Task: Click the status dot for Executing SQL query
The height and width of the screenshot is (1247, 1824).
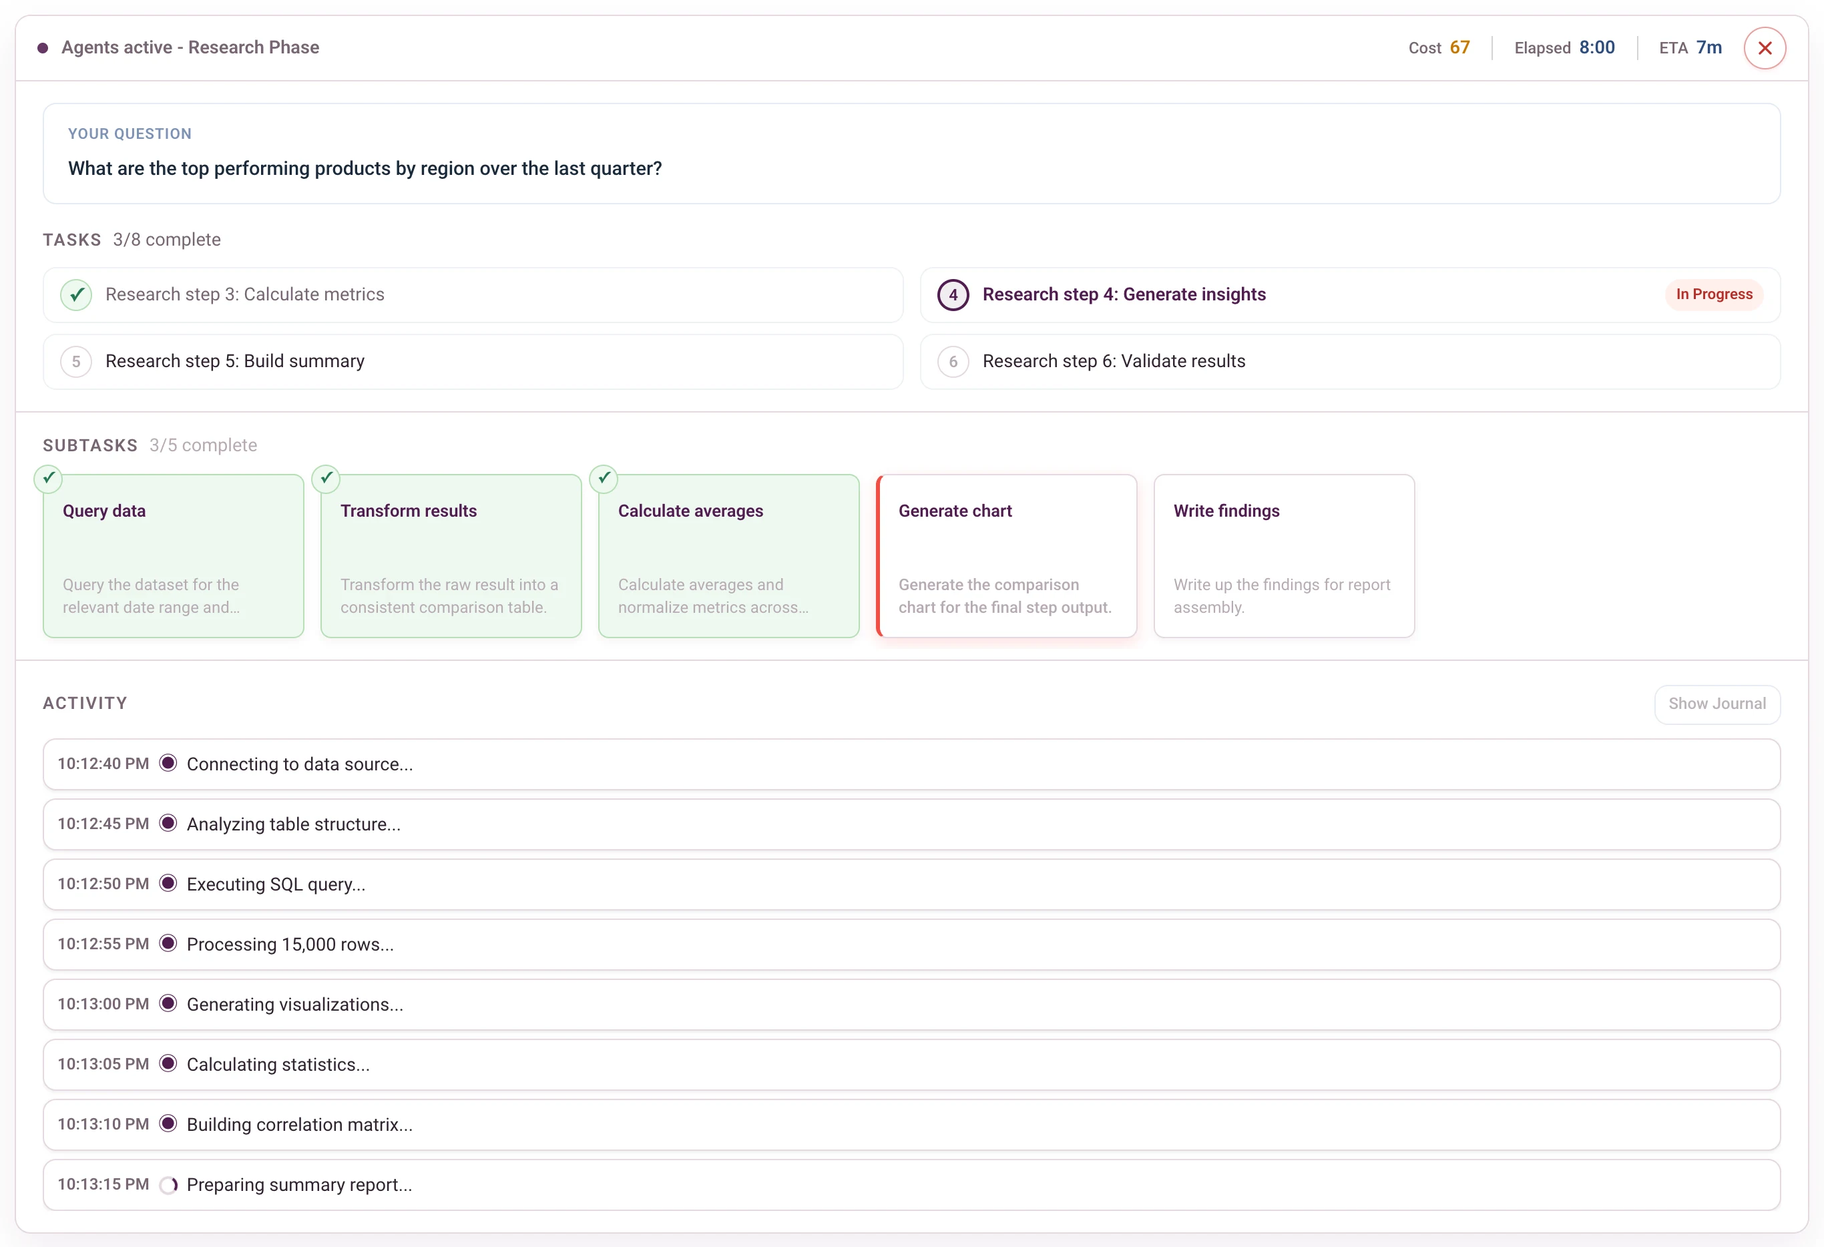Action: point(168,884)
